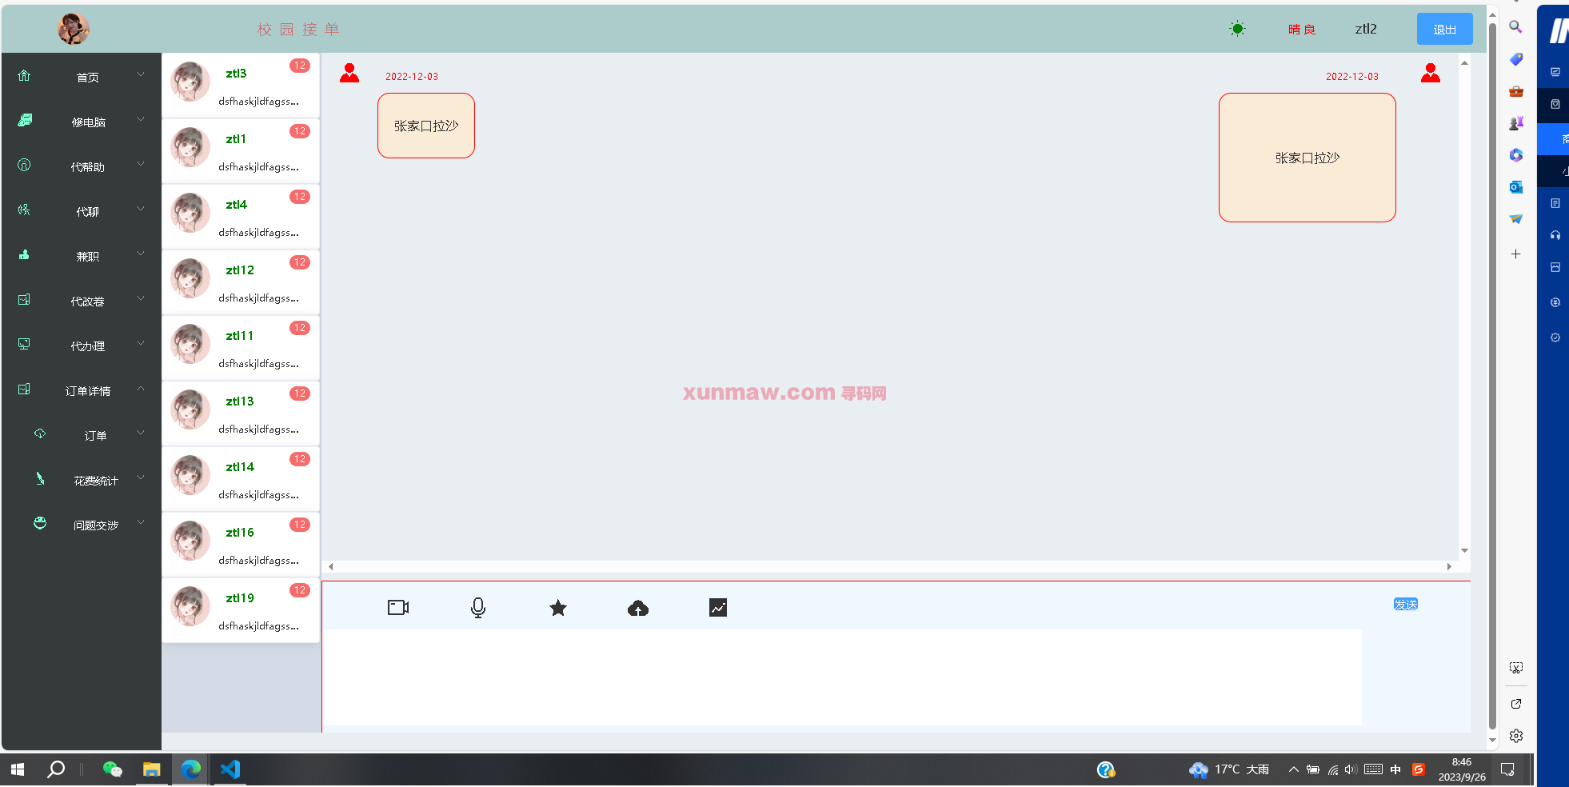The width and height of the screenshot is (1569, 787).
Task: Click chat horizontal scrollbar right arrow
Action: tap(1448, 566)
